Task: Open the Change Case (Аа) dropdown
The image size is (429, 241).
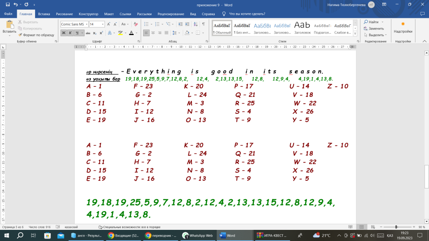Action: tap(125, 24)
